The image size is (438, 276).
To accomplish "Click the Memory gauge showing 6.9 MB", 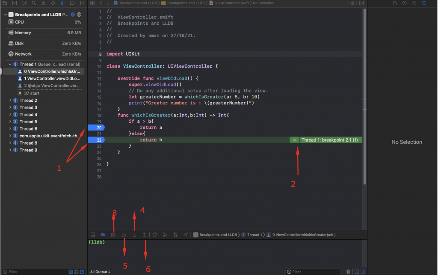I will (x=43, y=33).
